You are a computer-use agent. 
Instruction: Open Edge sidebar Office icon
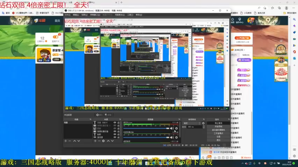[x=294, y=52]
